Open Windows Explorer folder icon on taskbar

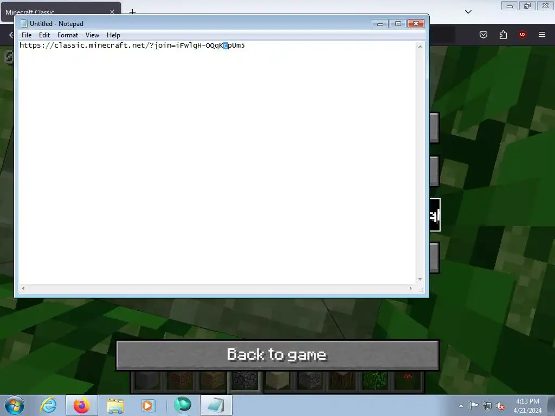coord(115,405)
